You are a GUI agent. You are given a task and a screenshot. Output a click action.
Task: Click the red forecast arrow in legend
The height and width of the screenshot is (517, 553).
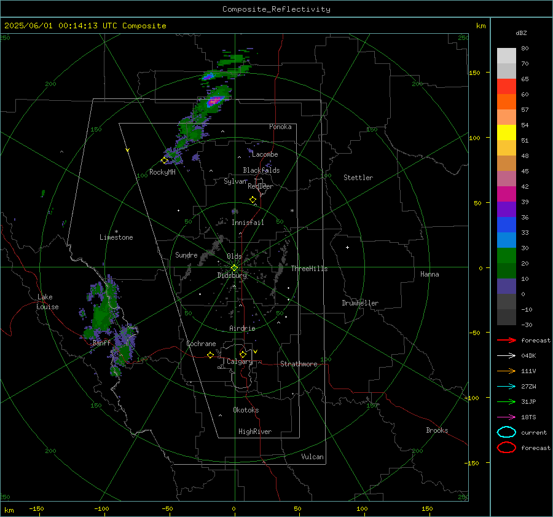(x=506, y=340)
